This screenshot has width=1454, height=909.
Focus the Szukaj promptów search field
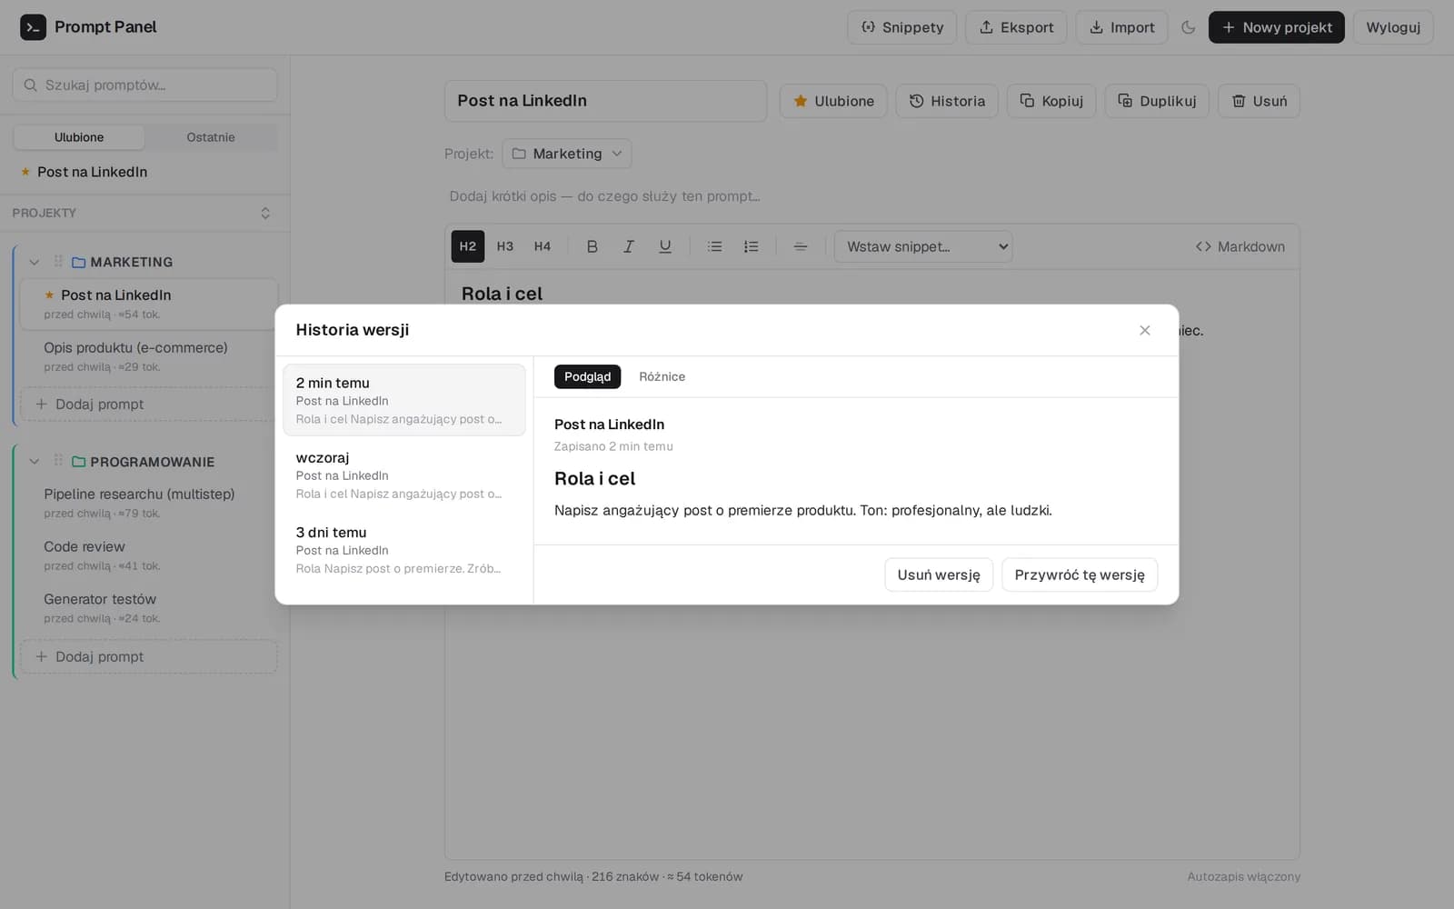click(x=144, y=85)
